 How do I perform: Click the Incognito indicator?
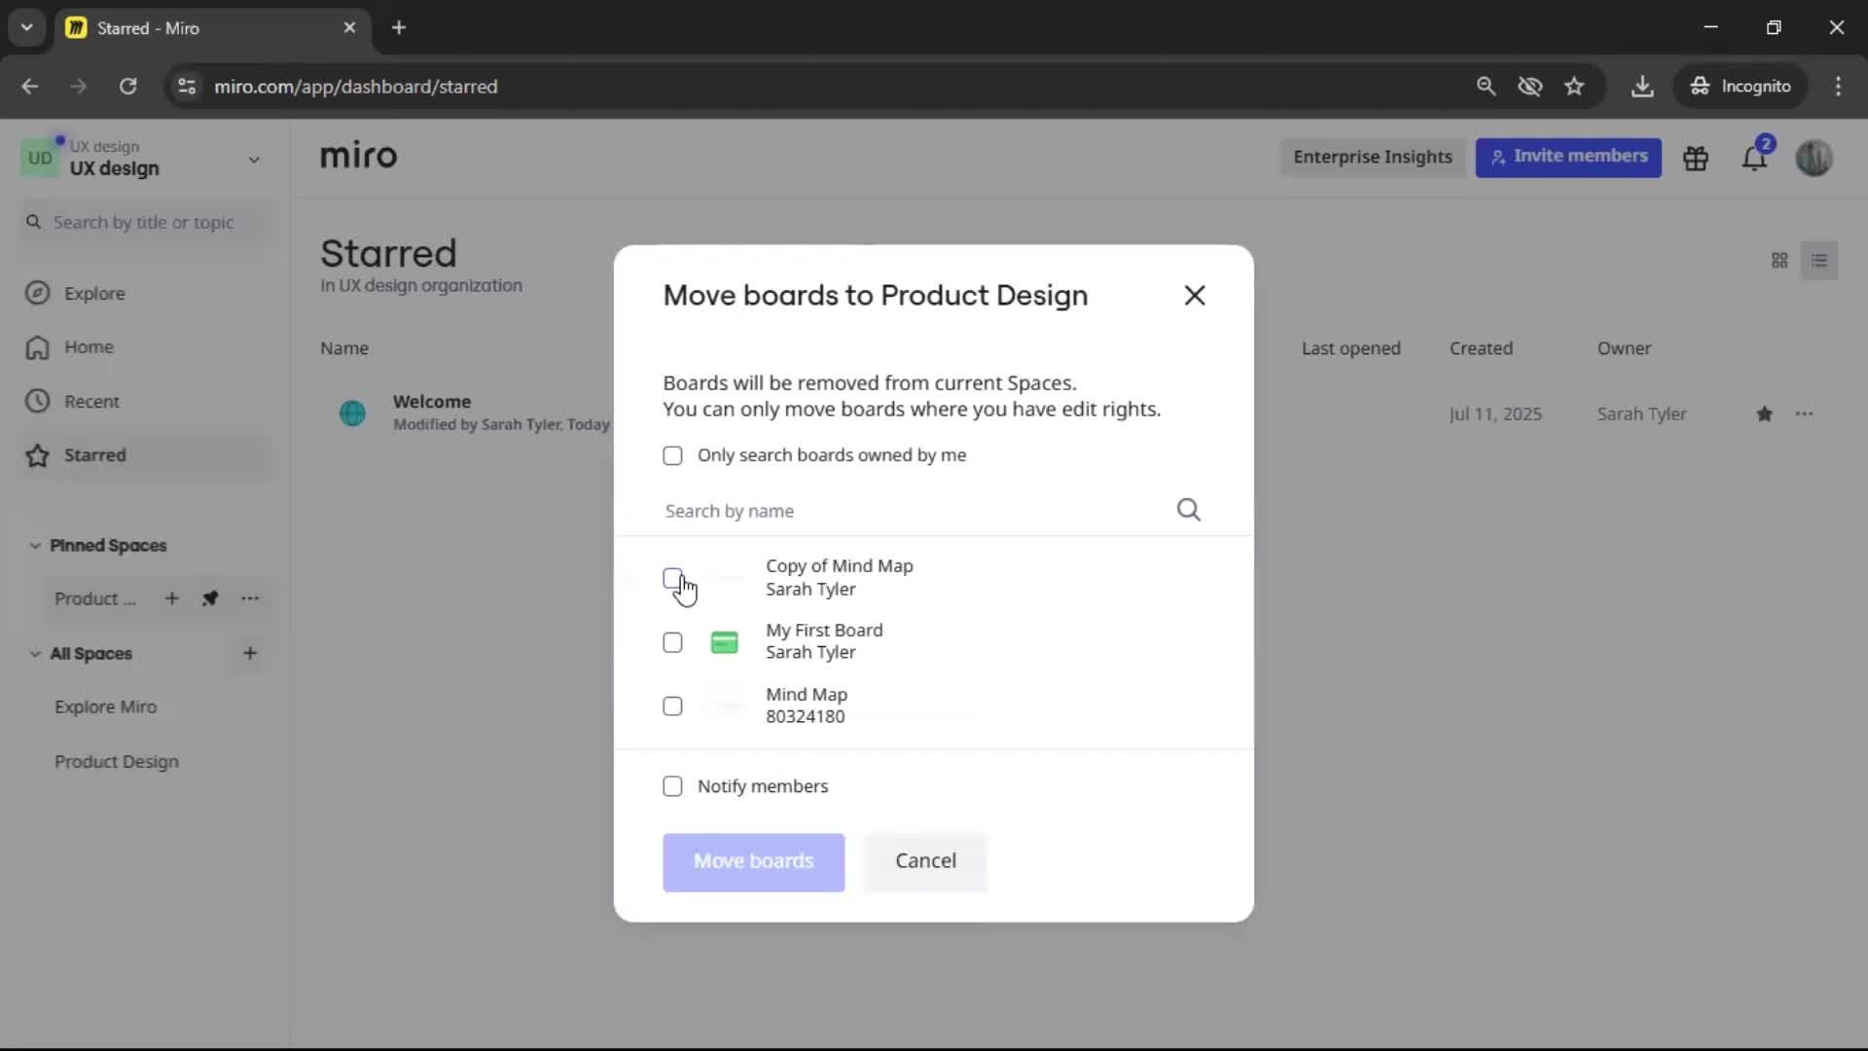tap(1741, 87)
